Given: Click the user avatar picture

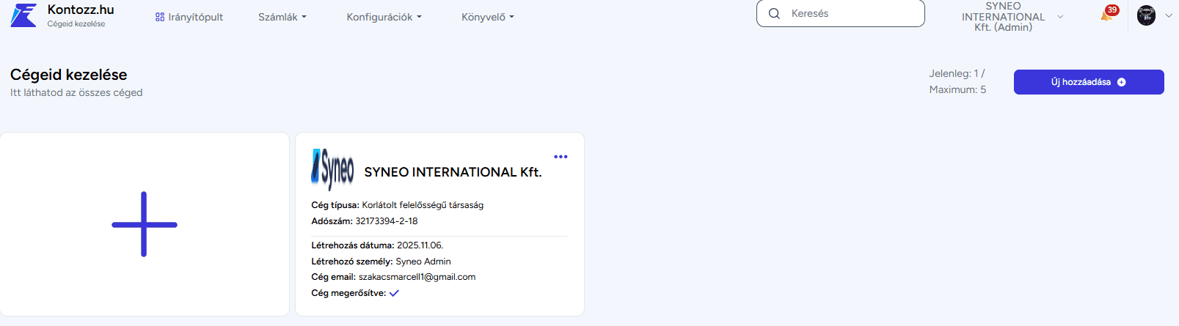Looking at the screenshot, I should (x=1146, y=15).
